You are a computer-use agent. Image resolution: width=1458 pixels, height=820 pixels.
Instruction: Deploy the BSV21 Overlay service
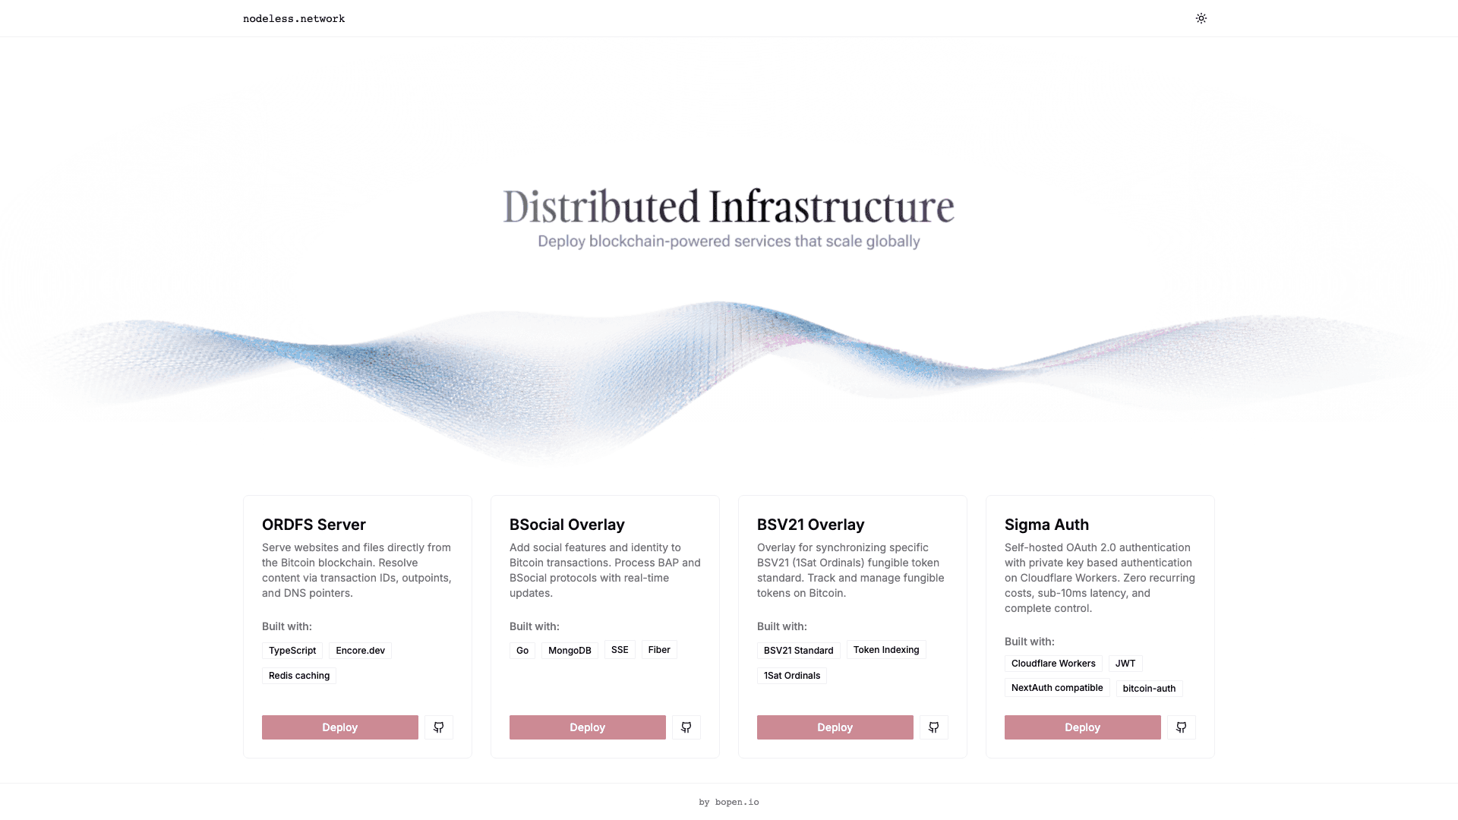tap(835, 727)
